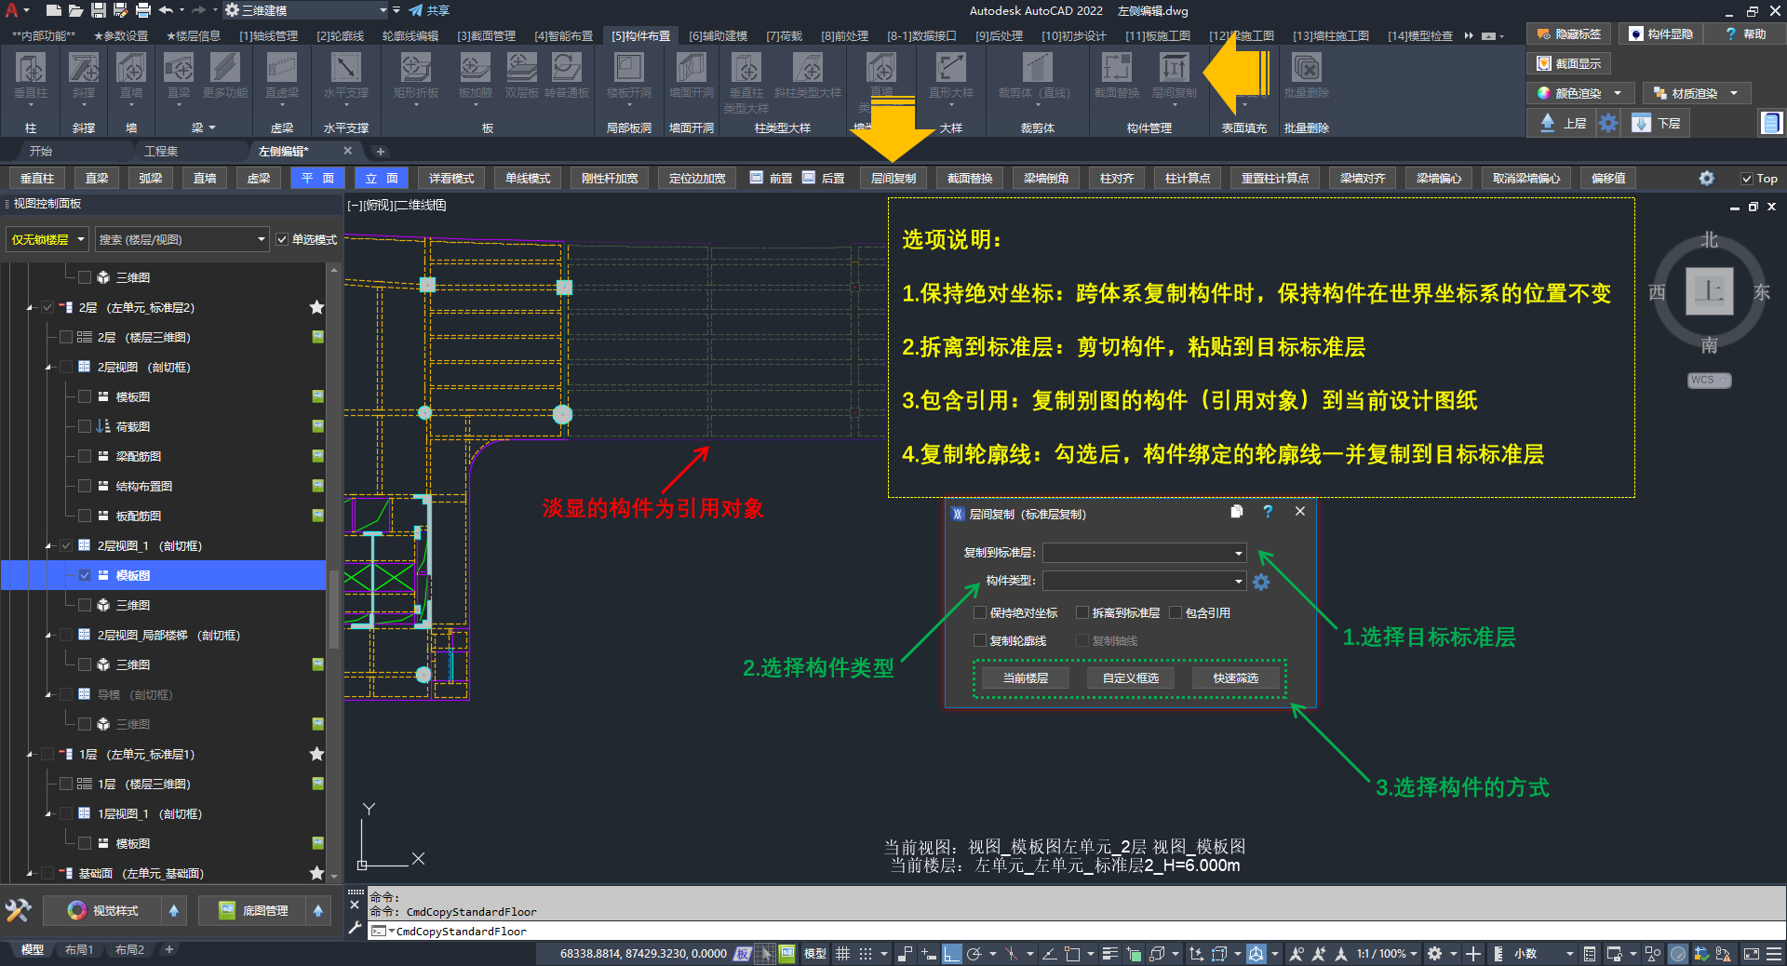Image resolution: width=1787 pixels, height=966 pixels.
Task: Click the 快速筛选 button
Action: tap(1235, 678)
